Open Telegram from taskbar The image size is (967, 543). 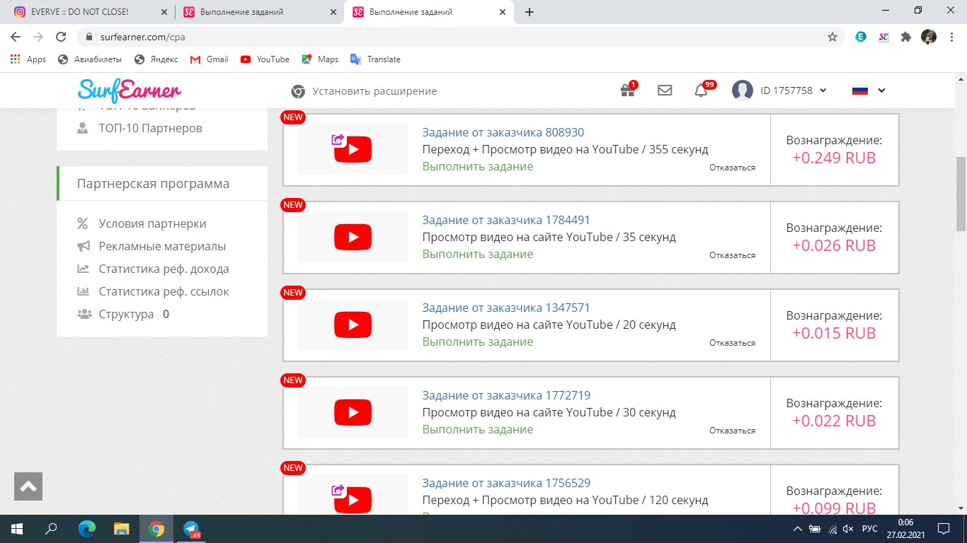coord(191,529)
